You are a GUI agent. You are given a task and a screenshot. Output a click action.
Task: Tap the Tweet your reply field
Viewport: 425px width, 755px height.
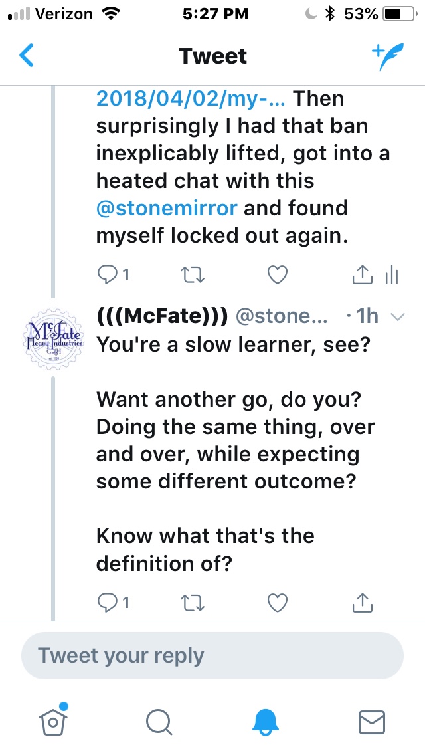[x=212, y=655]
